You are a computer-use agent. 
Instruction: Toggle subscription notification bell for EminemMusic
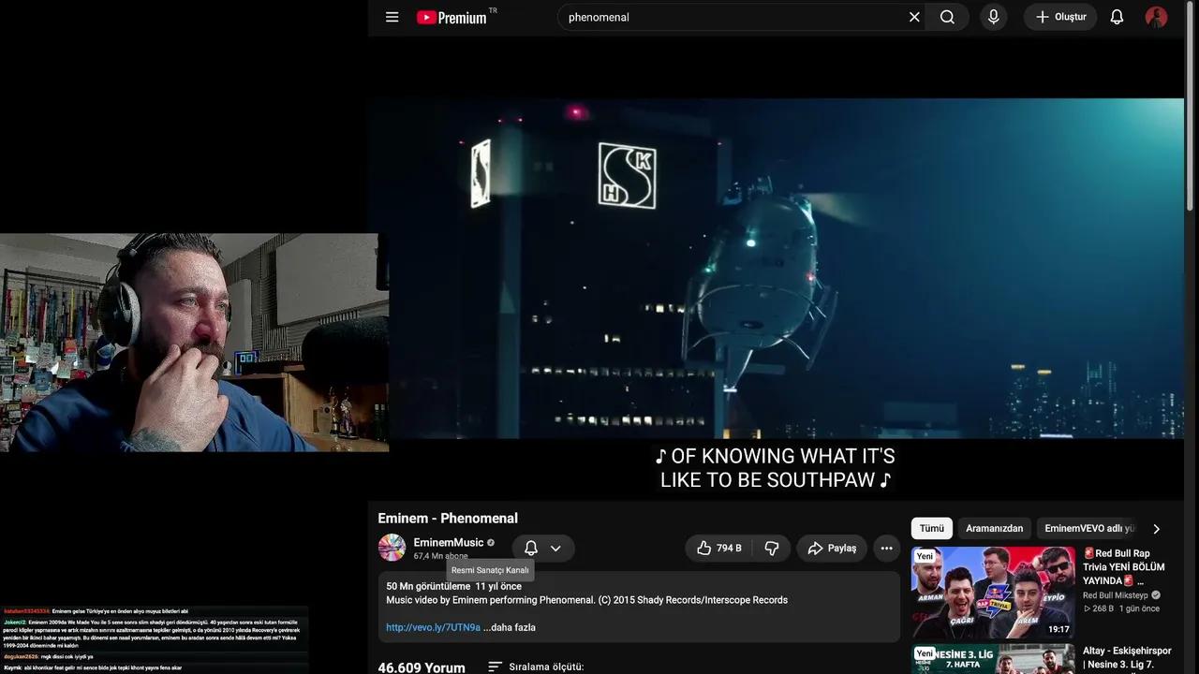[531, 548]
